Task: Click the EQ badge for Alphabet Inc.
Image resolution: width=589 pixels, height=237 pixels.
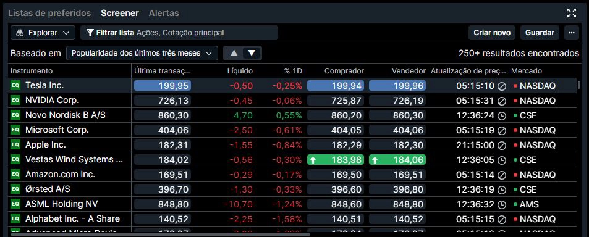Action: pyautogui.click(x=15, y=219)
